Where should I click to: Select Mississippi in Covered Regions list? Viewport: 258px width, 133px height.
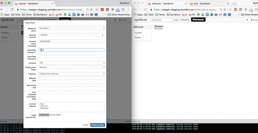(44, 108)
